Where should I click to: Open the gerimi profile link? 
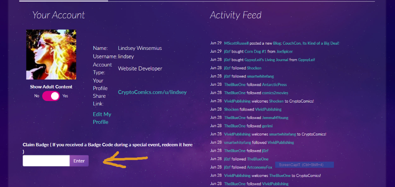coord(267,126)
